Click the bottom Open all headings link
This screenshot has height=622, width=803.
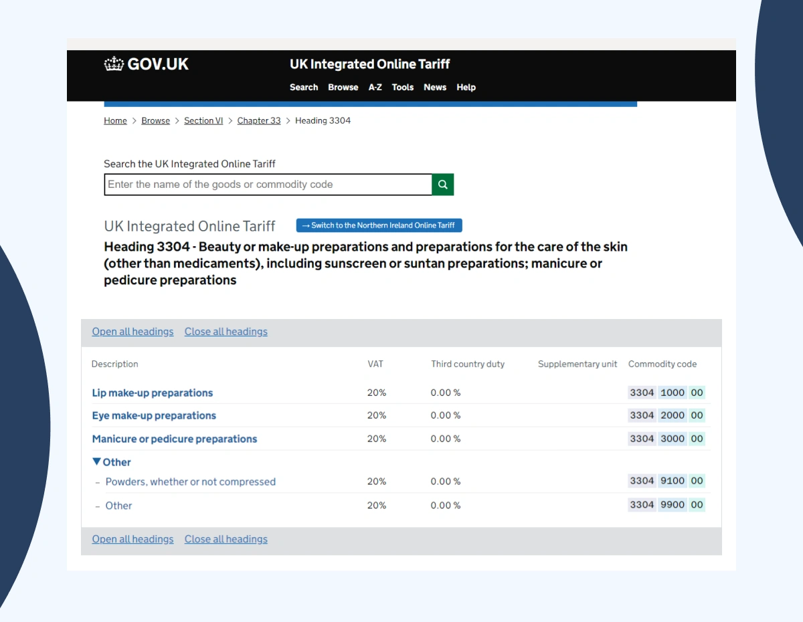(x=132, y=539)
